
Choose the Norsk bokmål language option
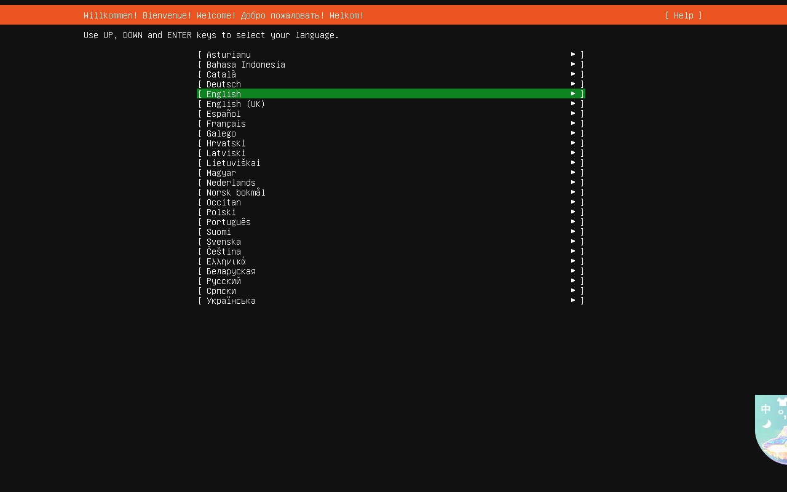click(x=235, y=192)
